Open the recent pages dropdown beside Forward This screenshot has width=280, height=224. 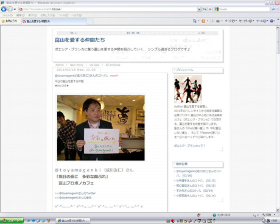[15, 9]
